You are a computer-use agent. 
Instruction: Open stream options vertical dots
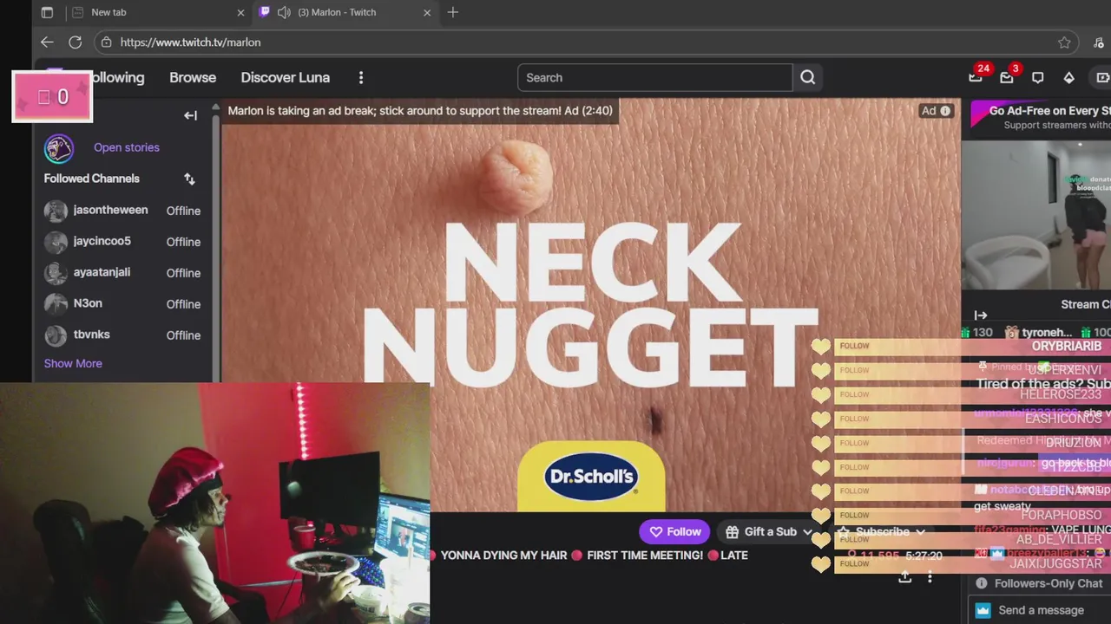(x=930, y=577)
